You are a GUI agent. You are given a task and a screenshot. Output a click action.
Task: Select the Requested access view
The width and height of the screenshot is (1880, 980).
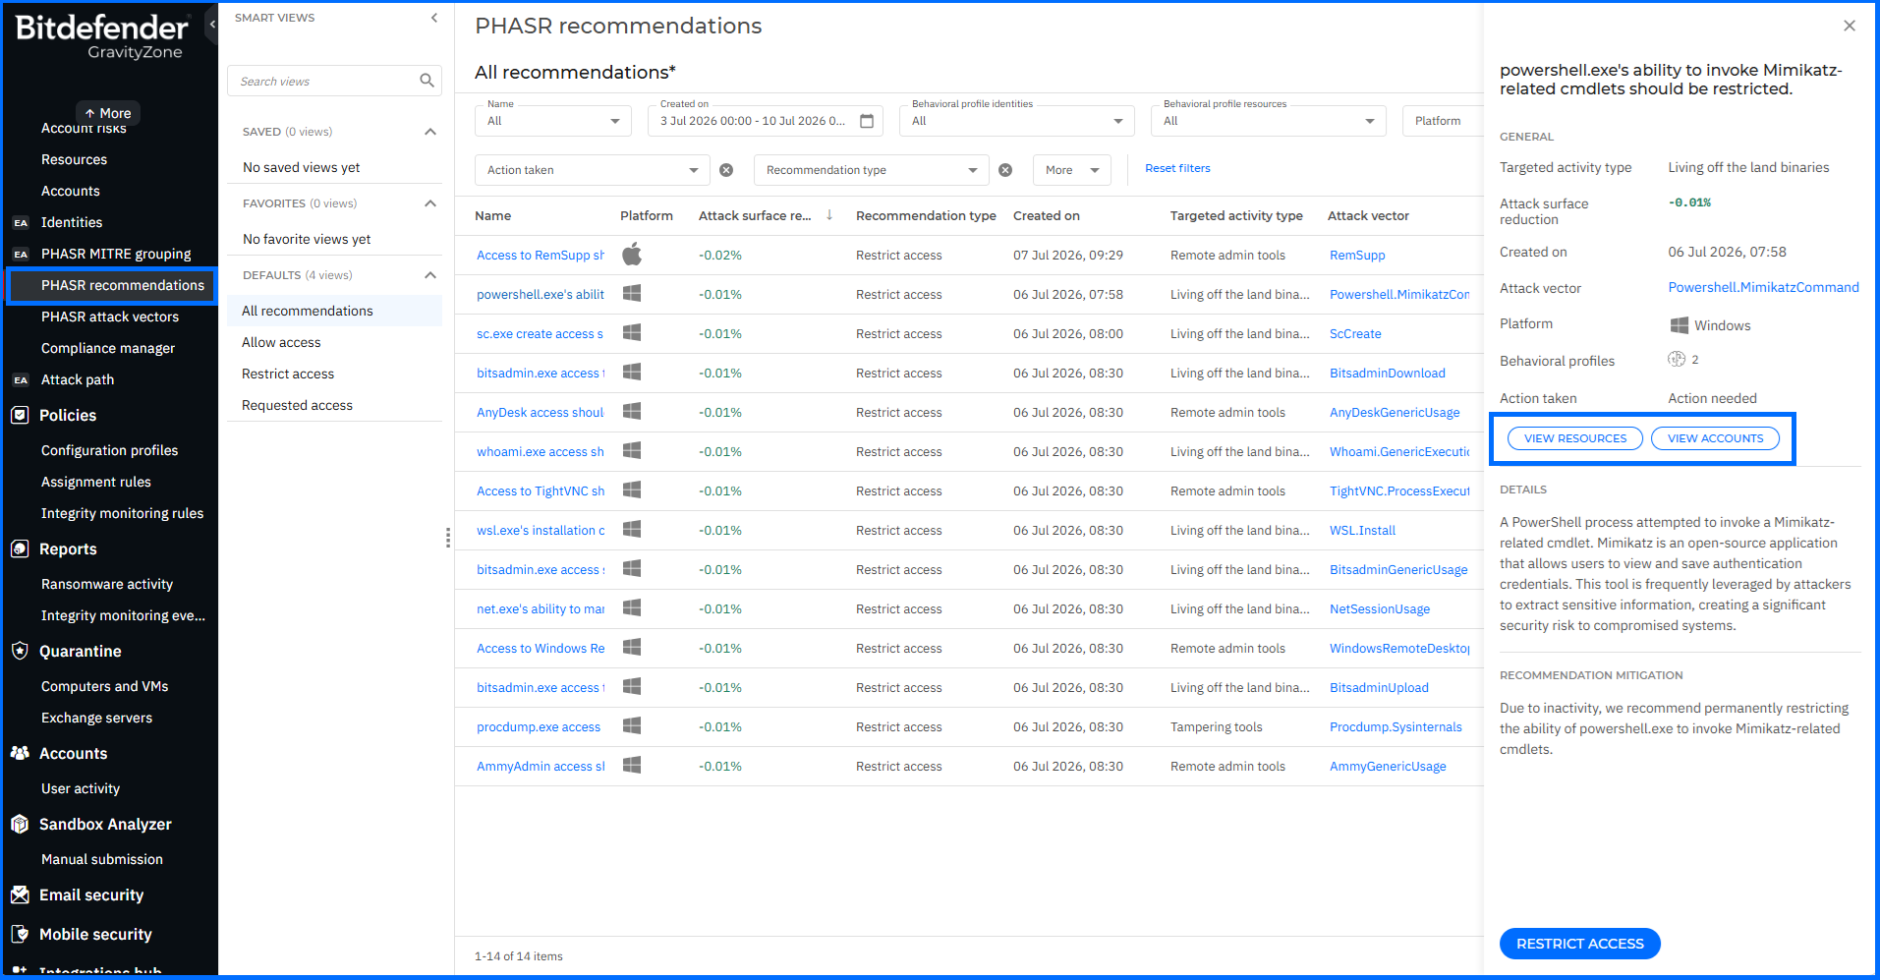334,405
